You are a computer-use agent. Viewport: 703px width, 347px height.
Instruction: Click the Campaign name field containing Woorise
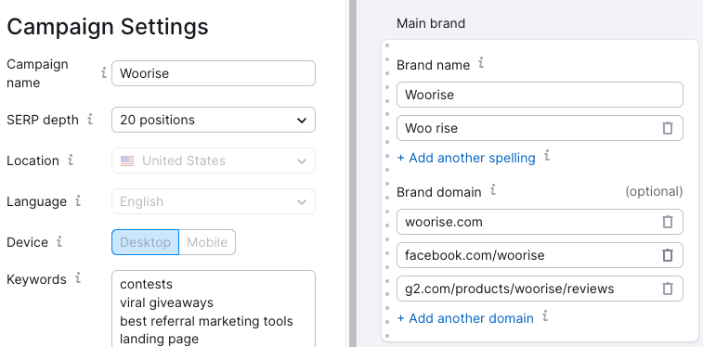[x=214, y=73]
